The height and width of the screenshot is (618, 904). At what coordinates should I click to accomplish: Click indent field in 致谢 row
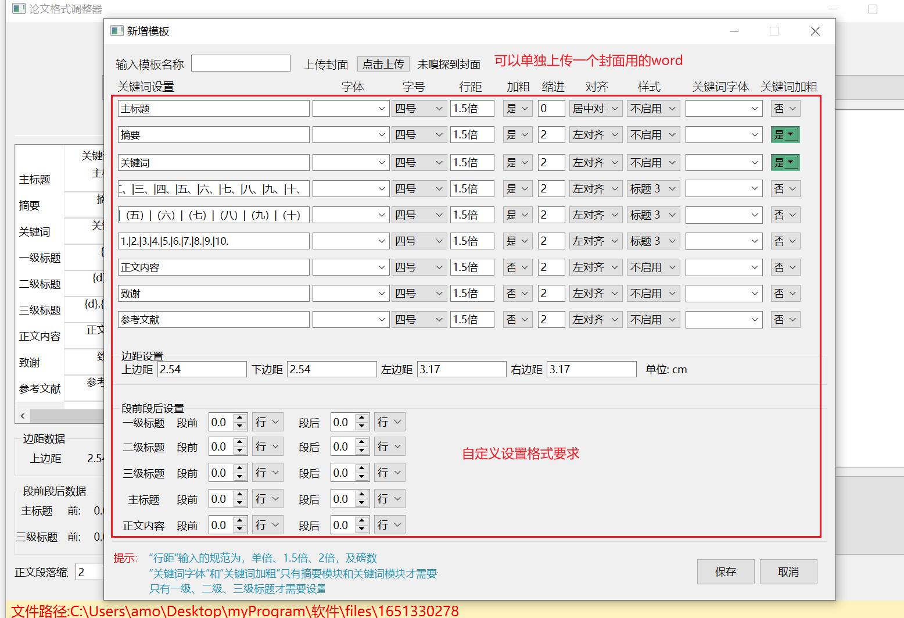pos(551,294)
